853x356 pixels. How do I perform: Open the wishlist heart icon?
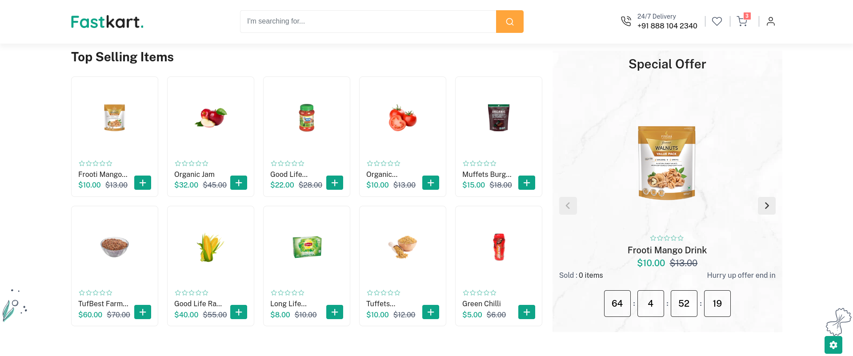[717, 21]
